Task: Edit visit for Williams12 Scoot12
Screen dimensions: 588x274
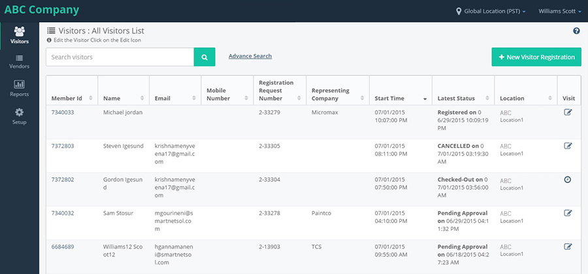Action: pos(568,247)
